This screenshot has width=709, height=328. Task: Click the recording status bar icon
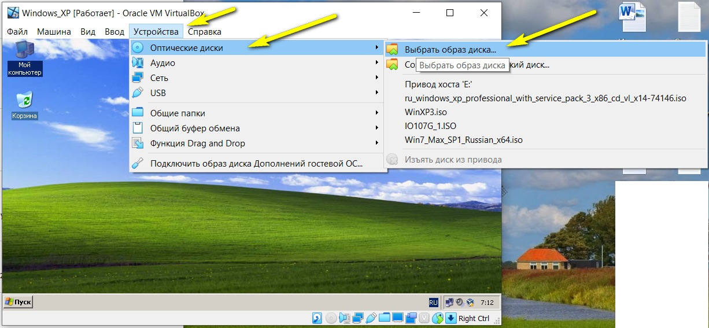pos(411,318)
